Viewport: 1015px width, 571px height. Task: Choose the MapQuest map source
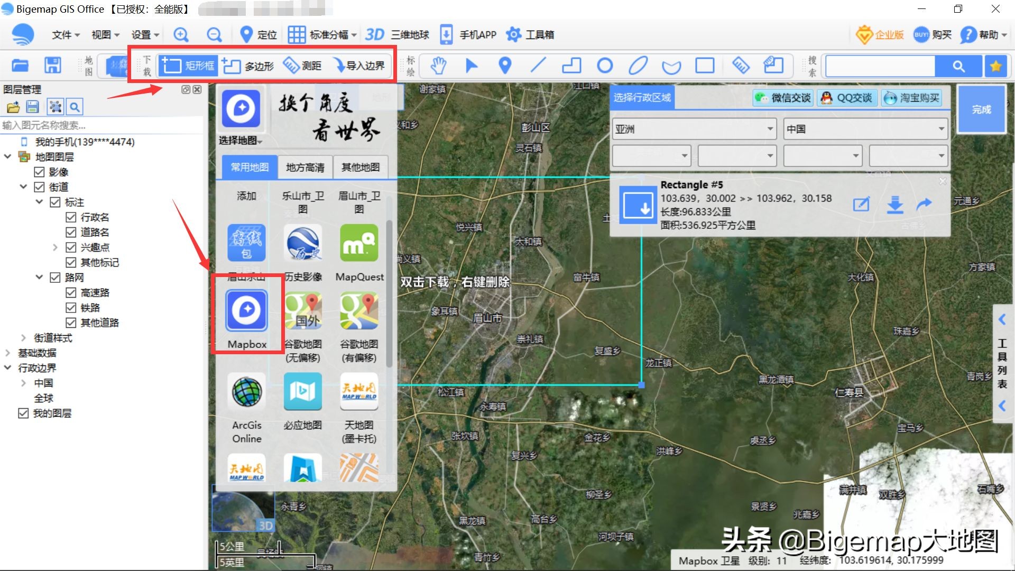point(359,253)
